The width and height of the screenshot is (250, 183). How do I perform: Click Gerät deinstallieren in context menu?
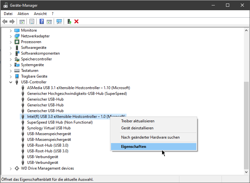click(137, 128)
